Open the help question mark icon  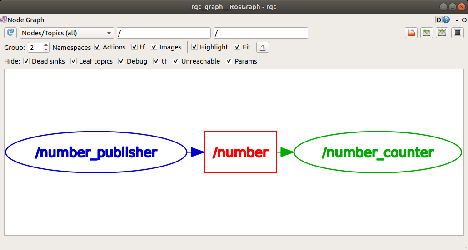(446, 20)
